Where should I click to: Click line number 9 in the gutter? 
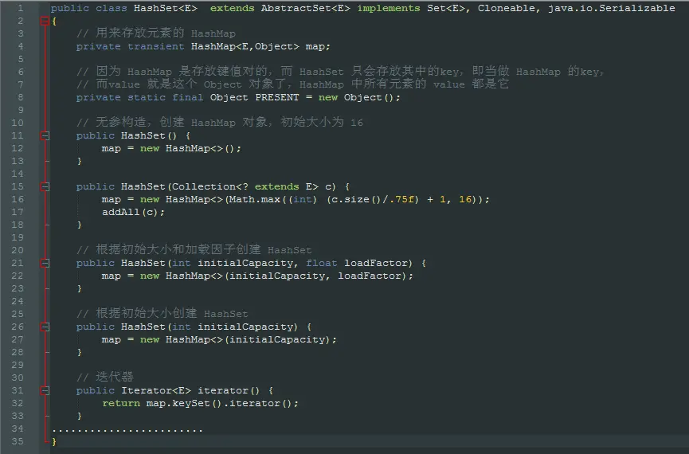tap(20, 110)
